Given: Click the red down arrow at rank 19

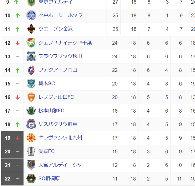Looking at the screenshot, I should pyautogui.click(x=18, y=138).
